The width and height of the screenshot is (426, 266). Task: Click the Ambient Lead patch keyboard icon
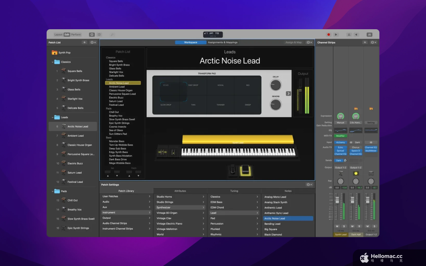coord(64,136)
